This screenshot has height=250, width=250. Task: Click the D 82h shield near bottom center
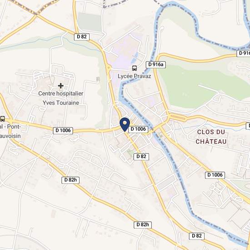pyautogui.click(x=143, y=225)
